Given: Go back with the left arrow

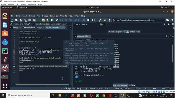Looking at the screenshot, I should point(109,20).
